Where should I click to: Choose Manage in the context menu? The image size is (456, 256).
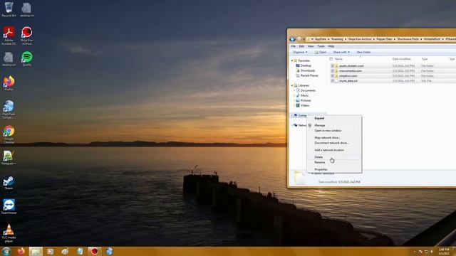tap(334, 125)
